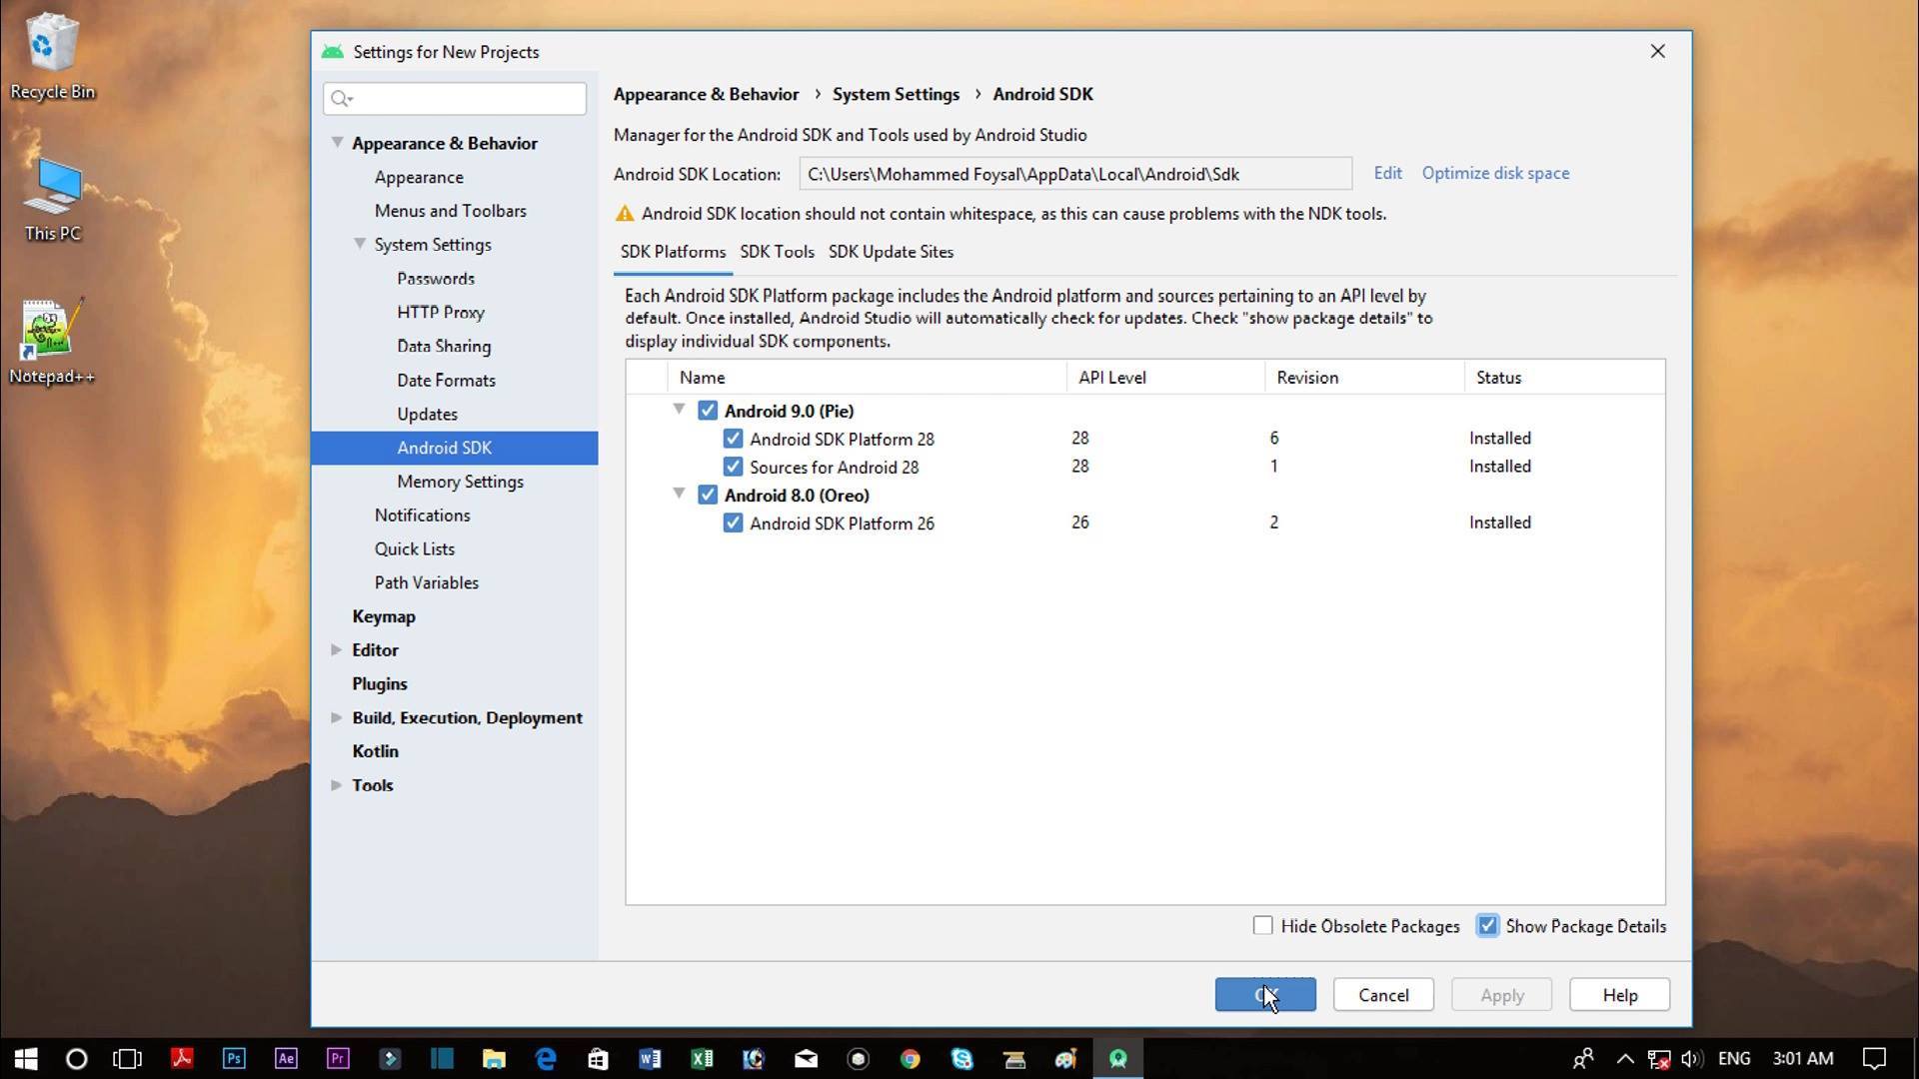
Task: Expand Build, Execution, Deployment node
Action: (337, 717)
